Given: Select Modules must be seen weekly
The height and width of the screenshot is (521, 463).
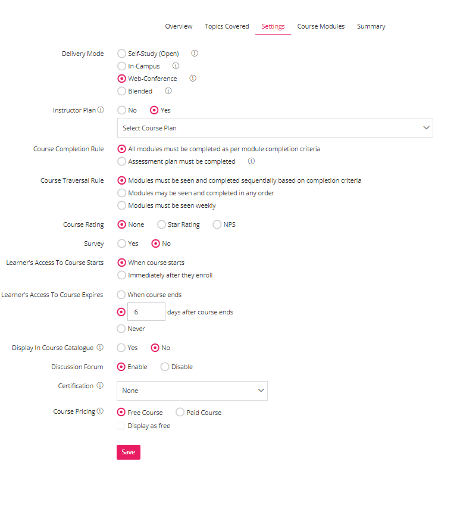Looking at the screenshot, I should pos(122,205).
